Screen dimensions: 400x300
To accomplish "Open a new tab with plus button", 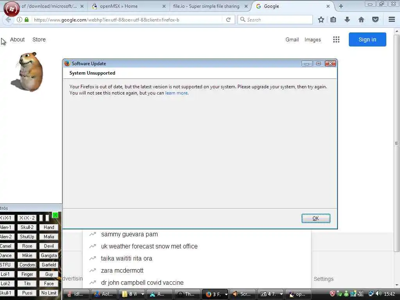I will (341, 6).
